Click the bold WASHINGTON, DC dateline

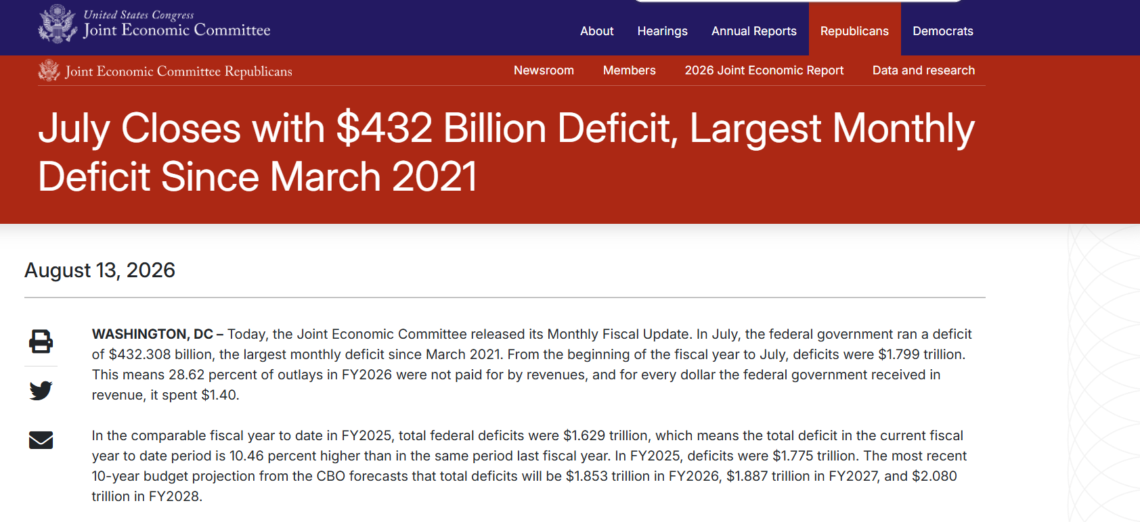click(x=152, y=334)
